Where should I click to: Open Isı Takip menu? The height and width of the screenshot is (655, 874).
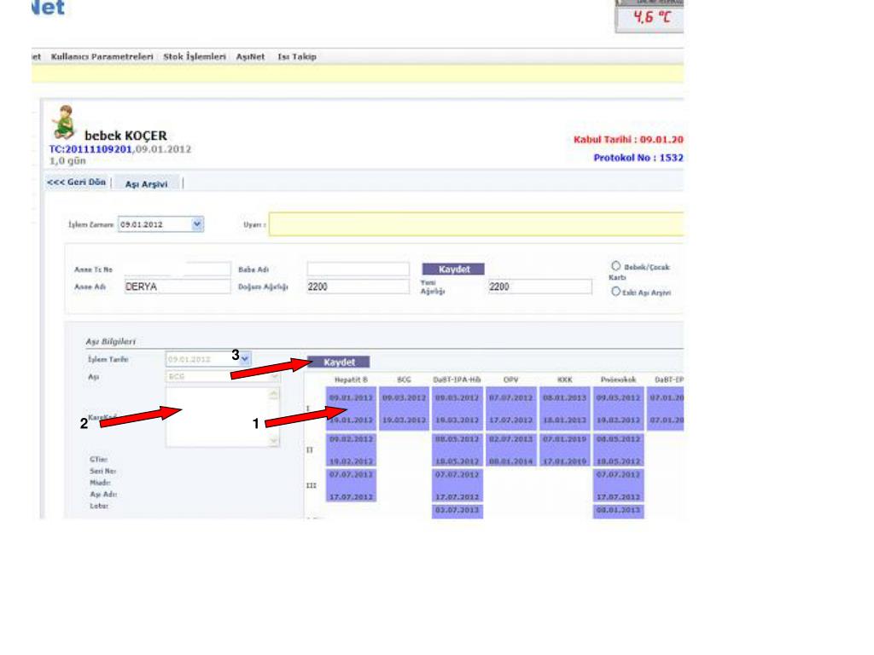click(x=297, y=57)
